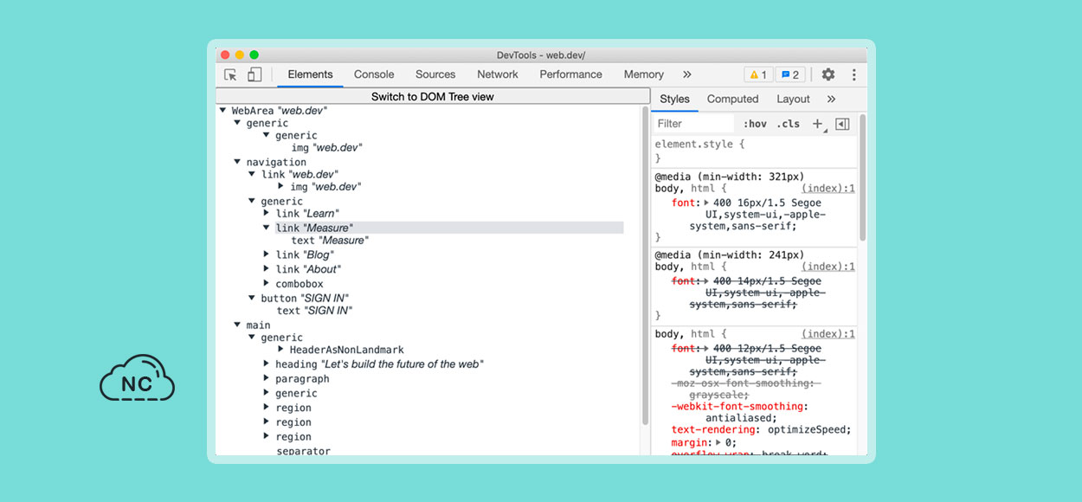Open the Network tab
This screenshot has height=502, width=1082.
498,74
